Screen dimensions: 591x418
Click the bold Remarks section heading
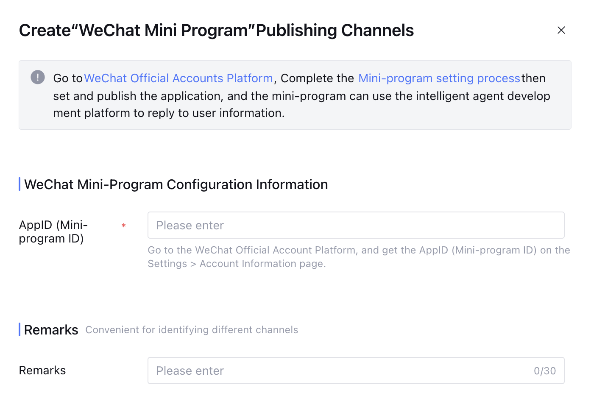click(51, 330)
